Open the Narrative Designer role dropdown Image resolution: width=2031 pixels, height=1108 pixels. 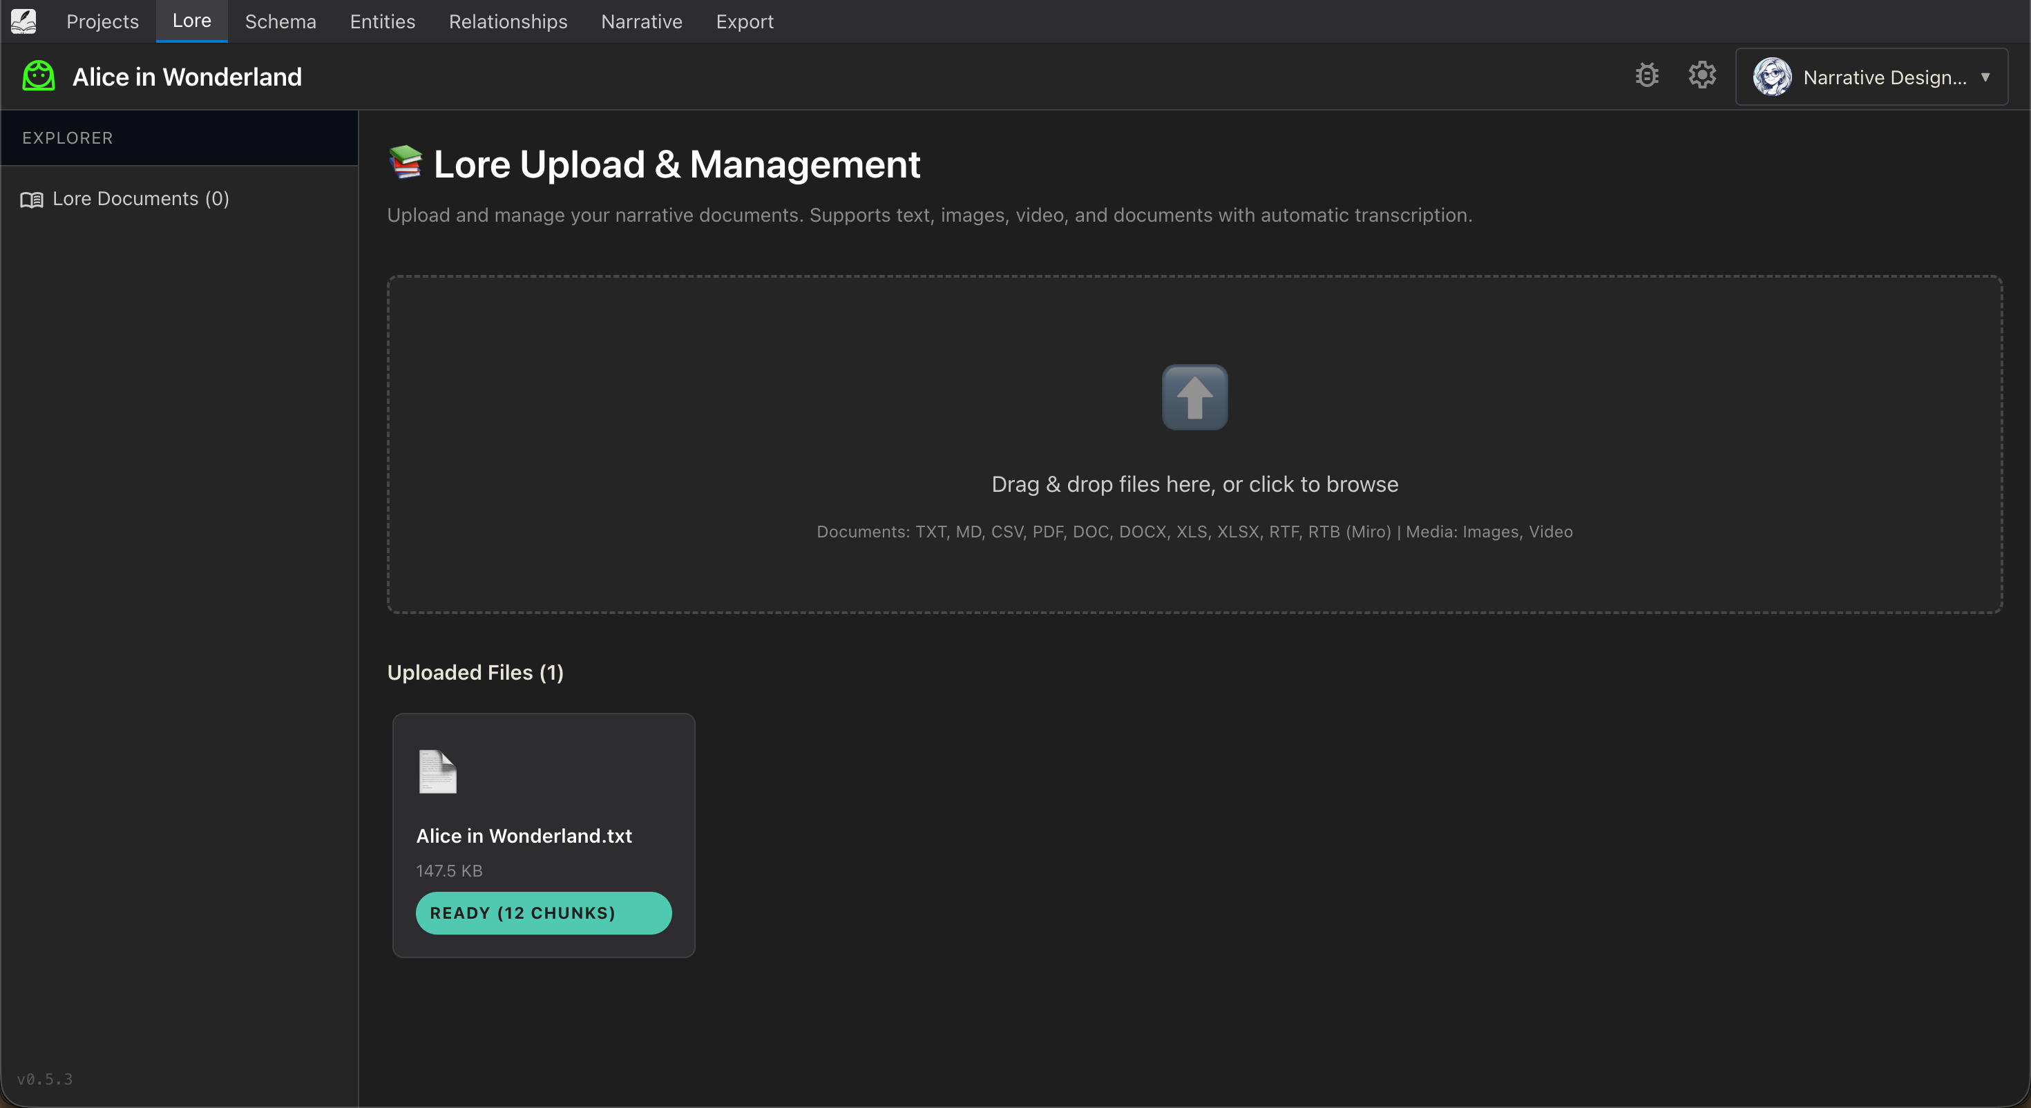[x=1985, y=77]
